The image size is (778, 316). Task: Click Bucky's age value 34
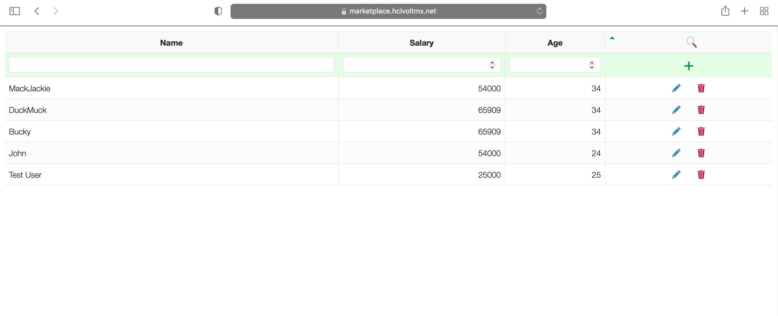[596, 132]
